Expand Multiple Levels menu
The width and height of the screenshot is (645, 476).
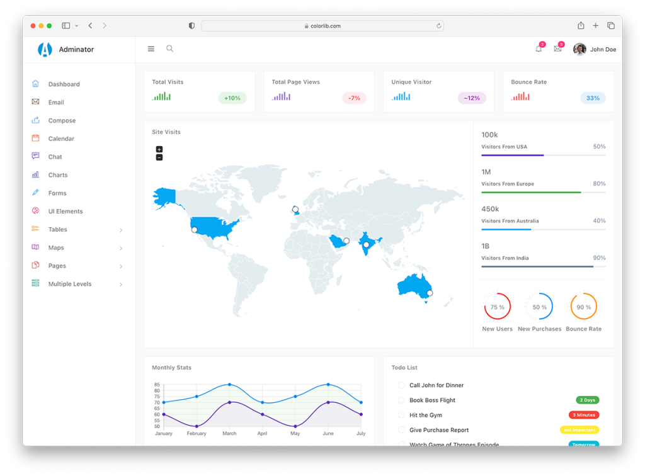pyautogui.click(x=70, y=284)
